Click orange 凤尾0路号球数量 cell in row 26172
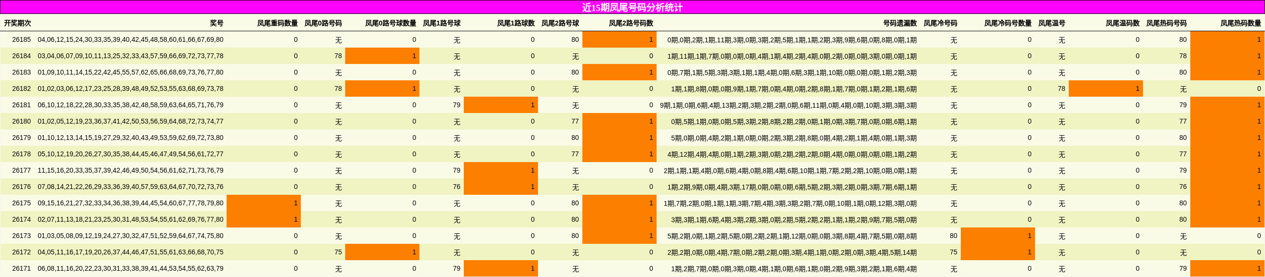 point(382,252)
